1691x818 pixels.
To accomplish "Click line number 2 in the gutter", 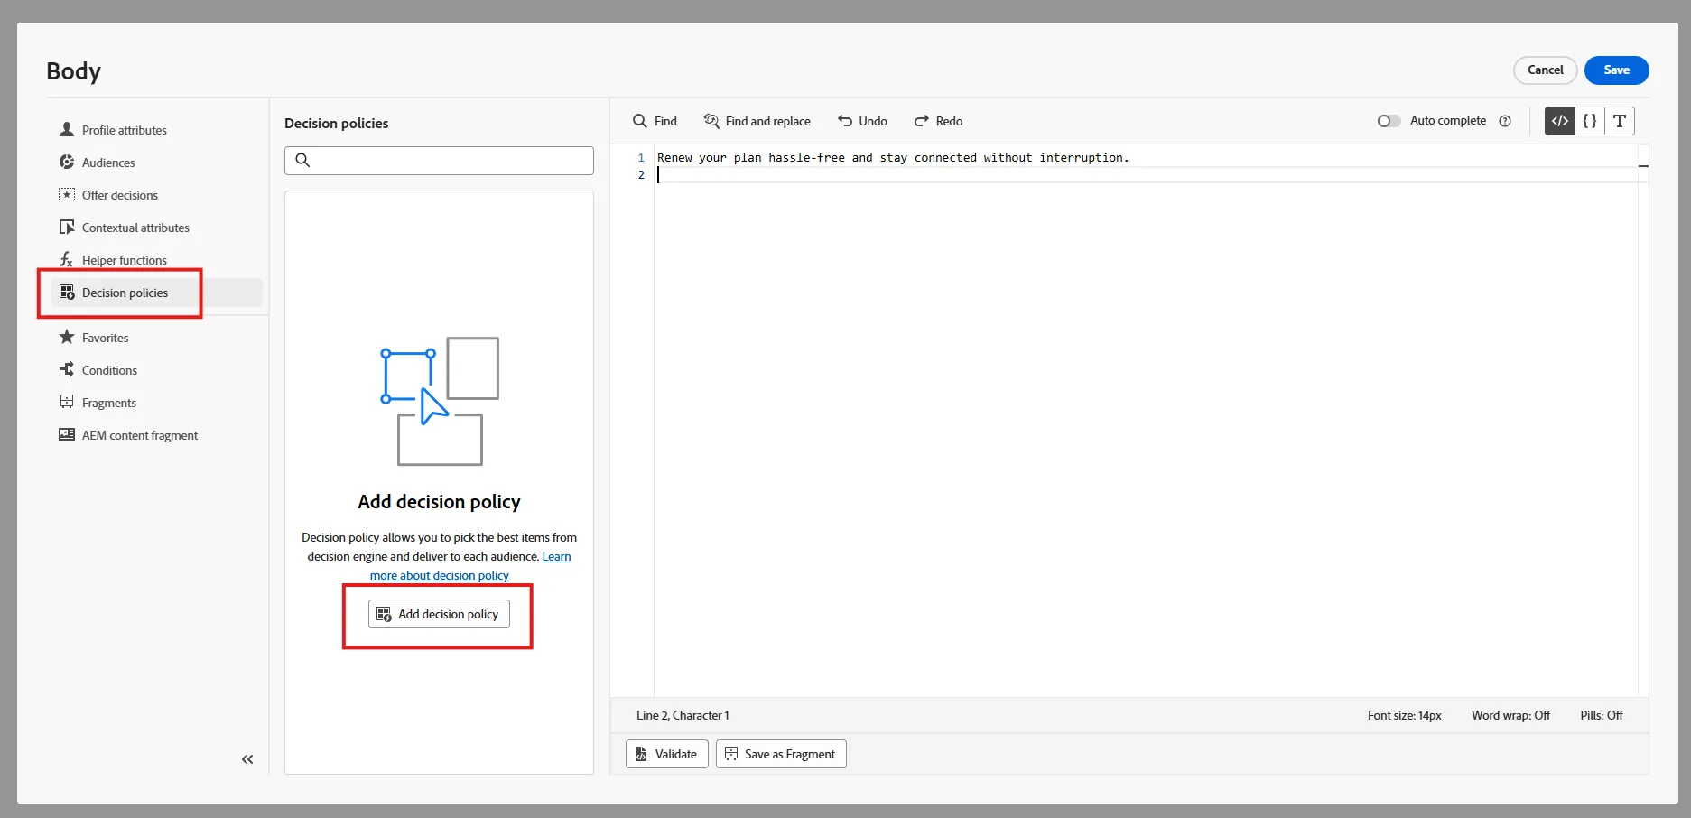I will coord(641,175).
